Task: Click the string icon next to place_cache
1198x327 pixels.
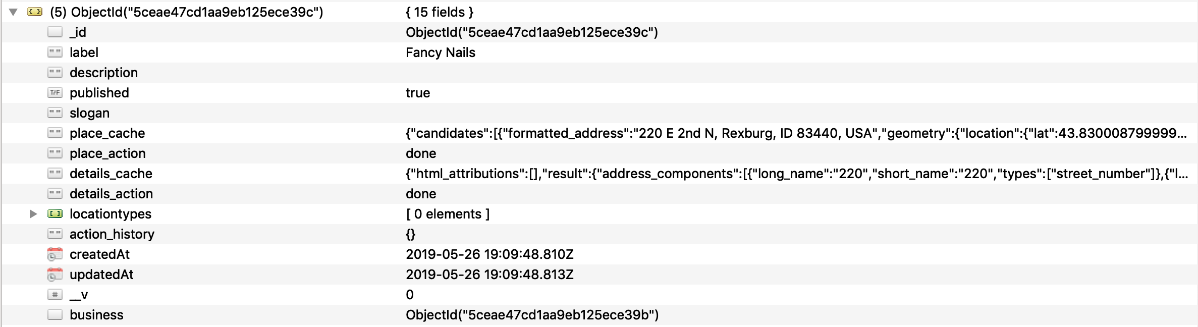Action: click(x=56, y=133)
